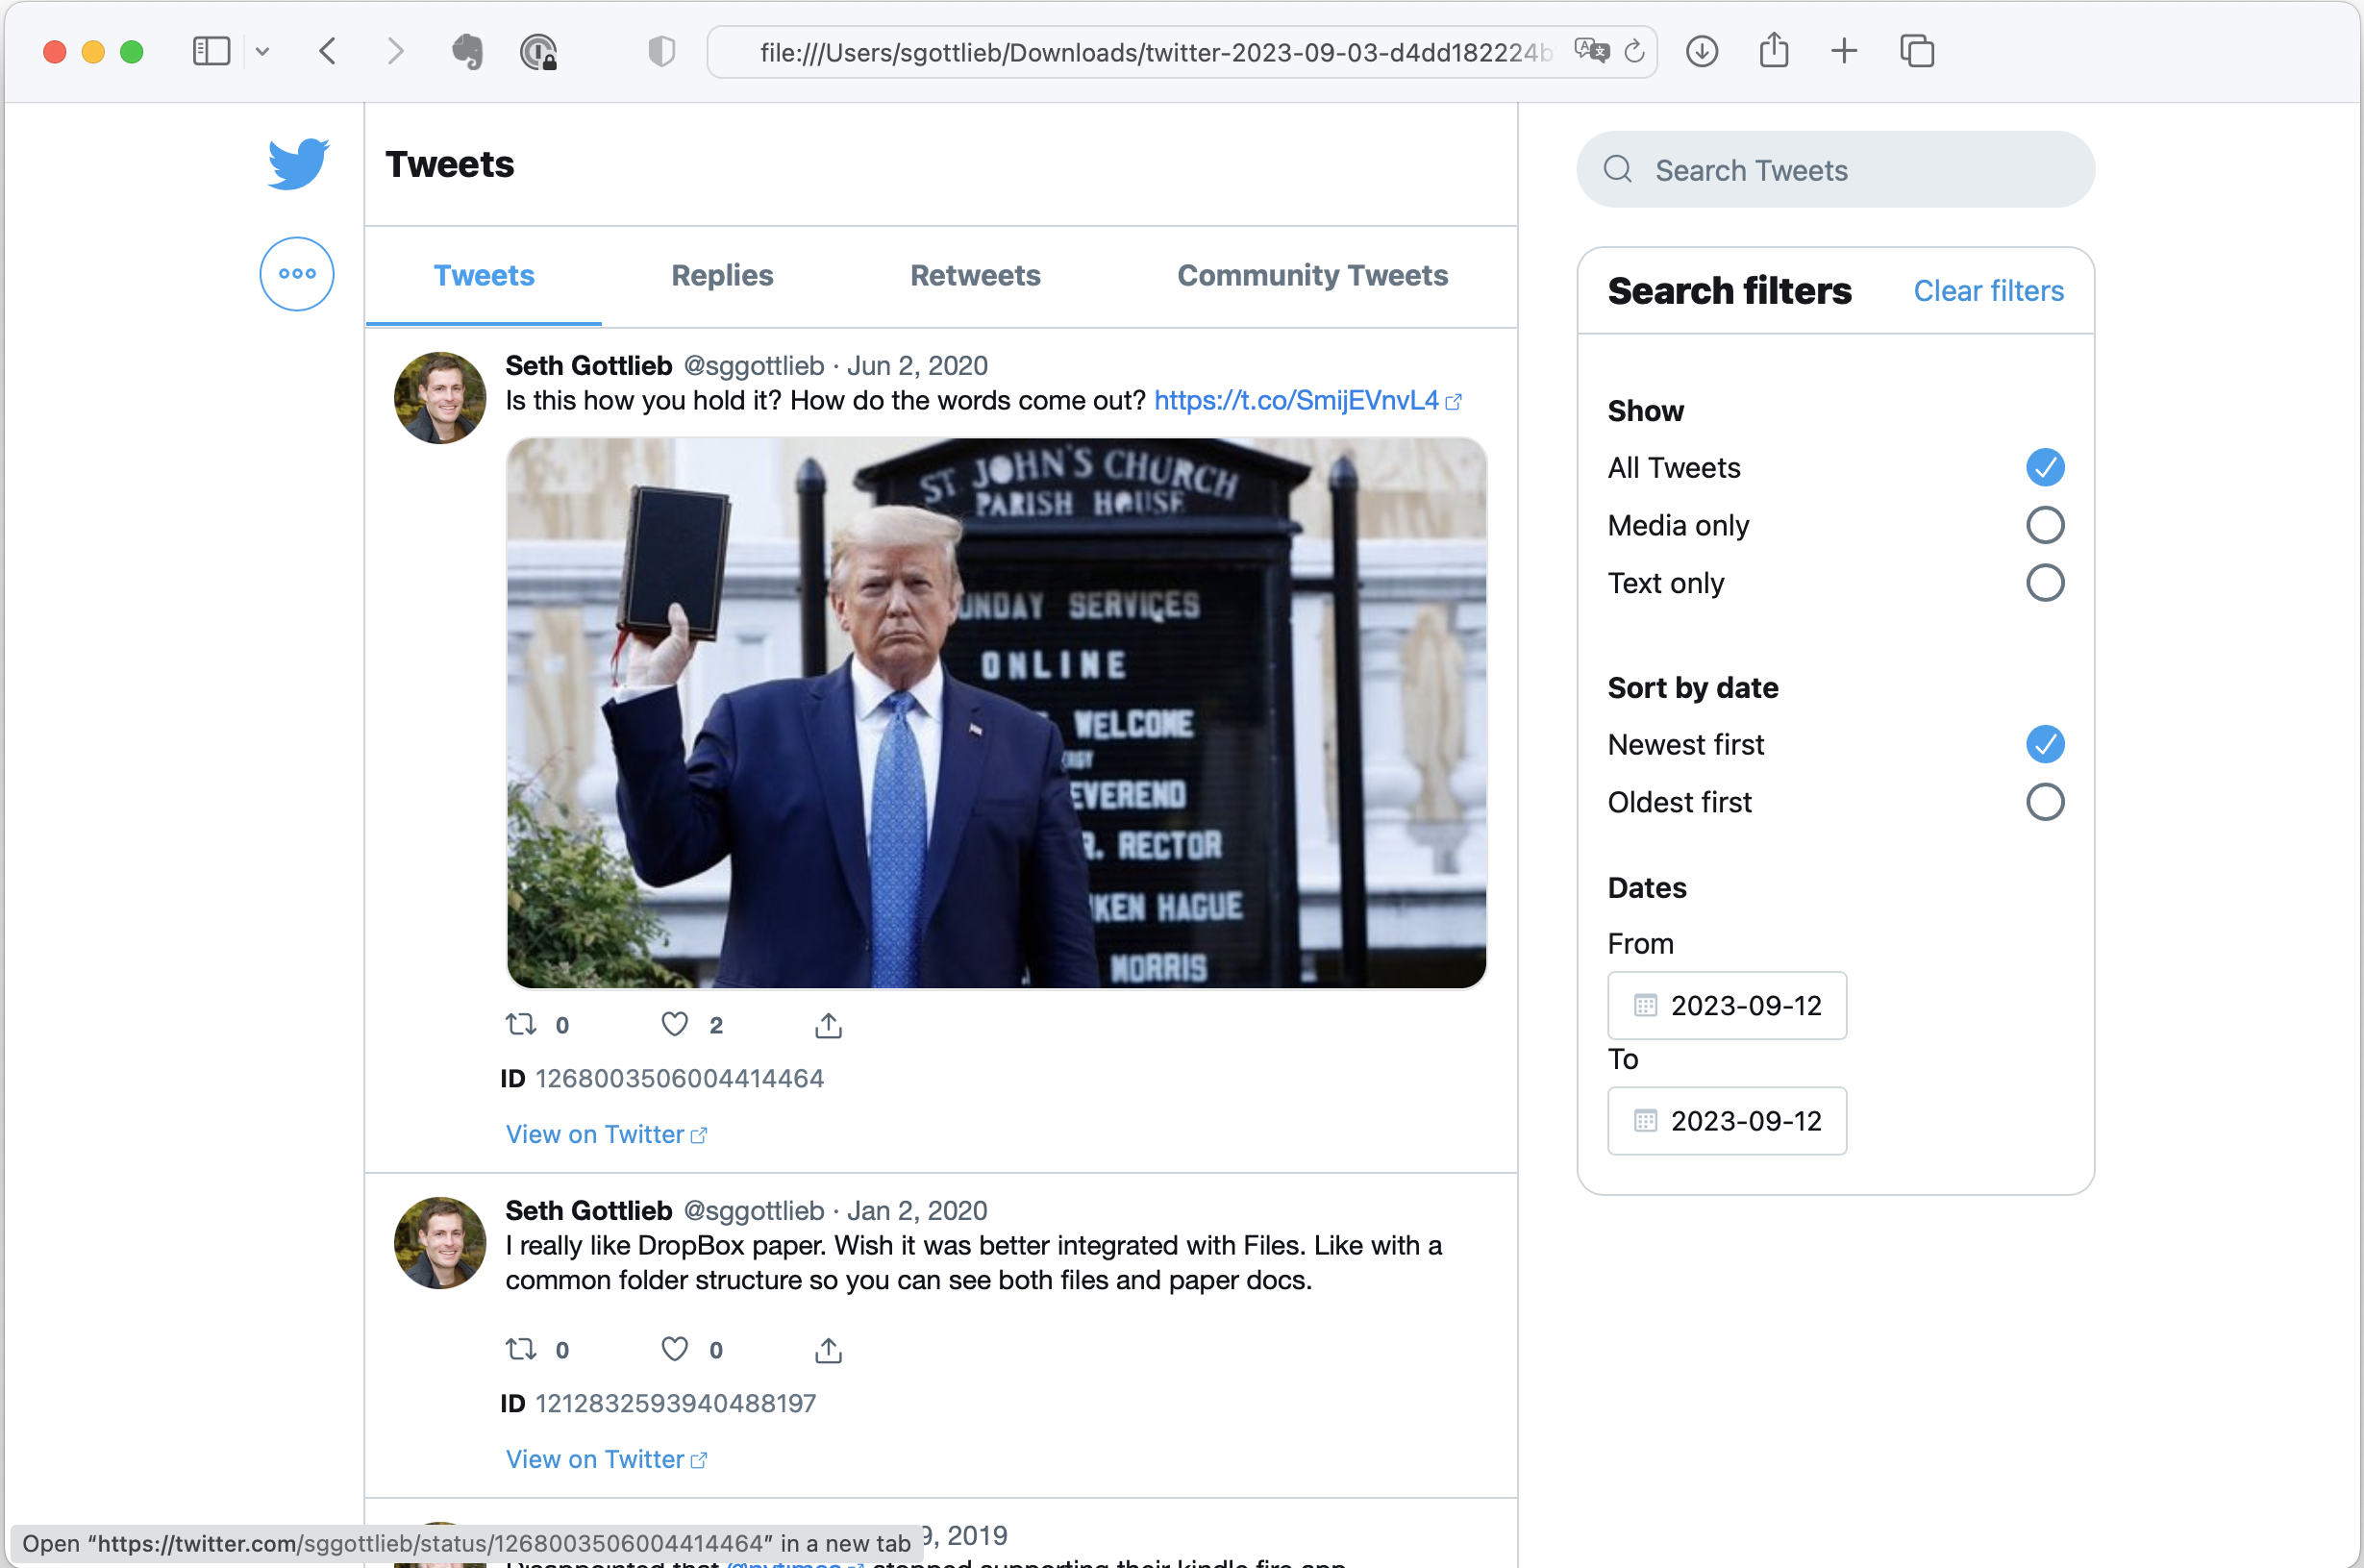
Task: Reload the page with the refresh icon
Action: coord(1634,51)
